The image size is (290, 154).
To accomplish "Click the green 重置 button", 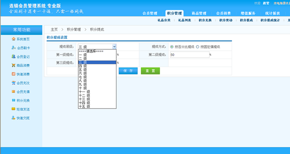I will [150, 71].
